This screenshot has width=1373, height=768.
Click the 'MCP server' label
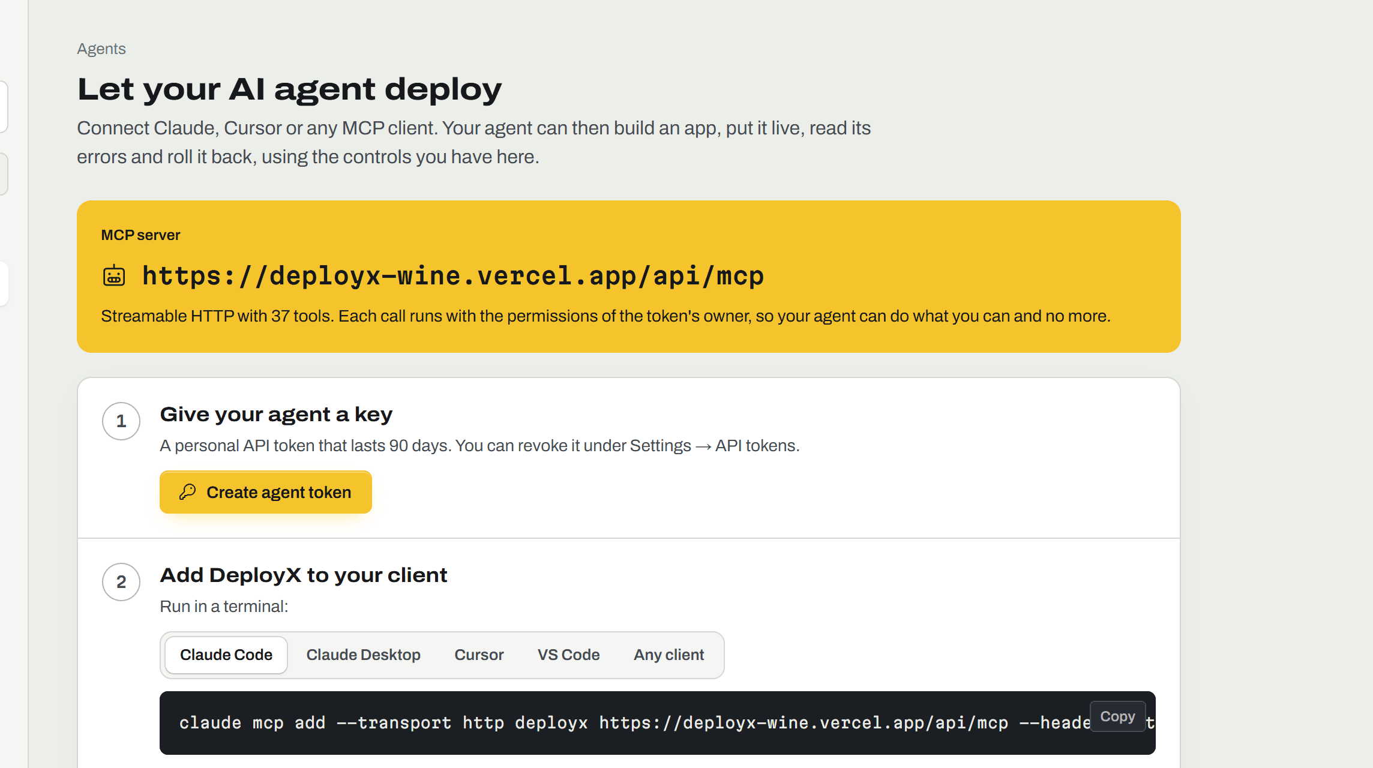click(140, 235)
